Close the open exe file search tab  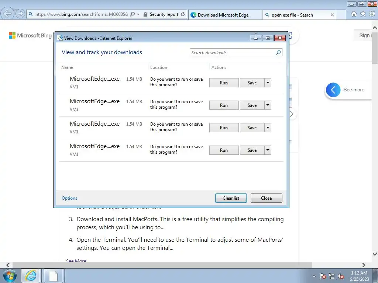tap(332, 15)
